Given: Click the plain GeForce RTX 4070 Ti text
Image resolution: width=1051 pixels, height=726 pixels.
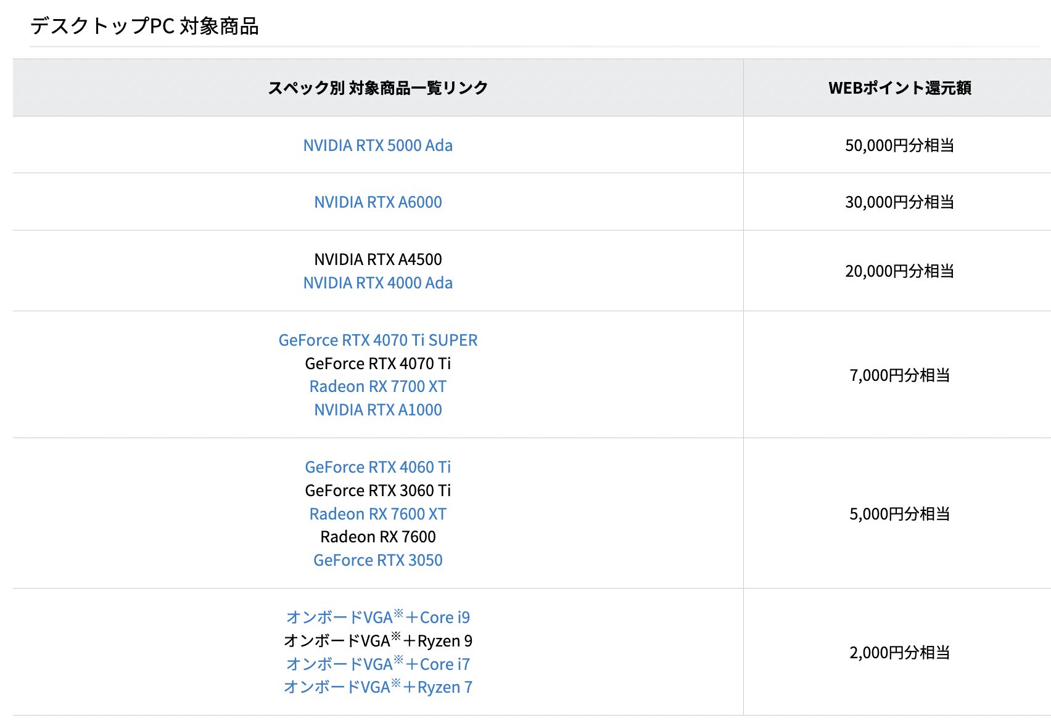Looking at the screenshot, I should (377, 364).
